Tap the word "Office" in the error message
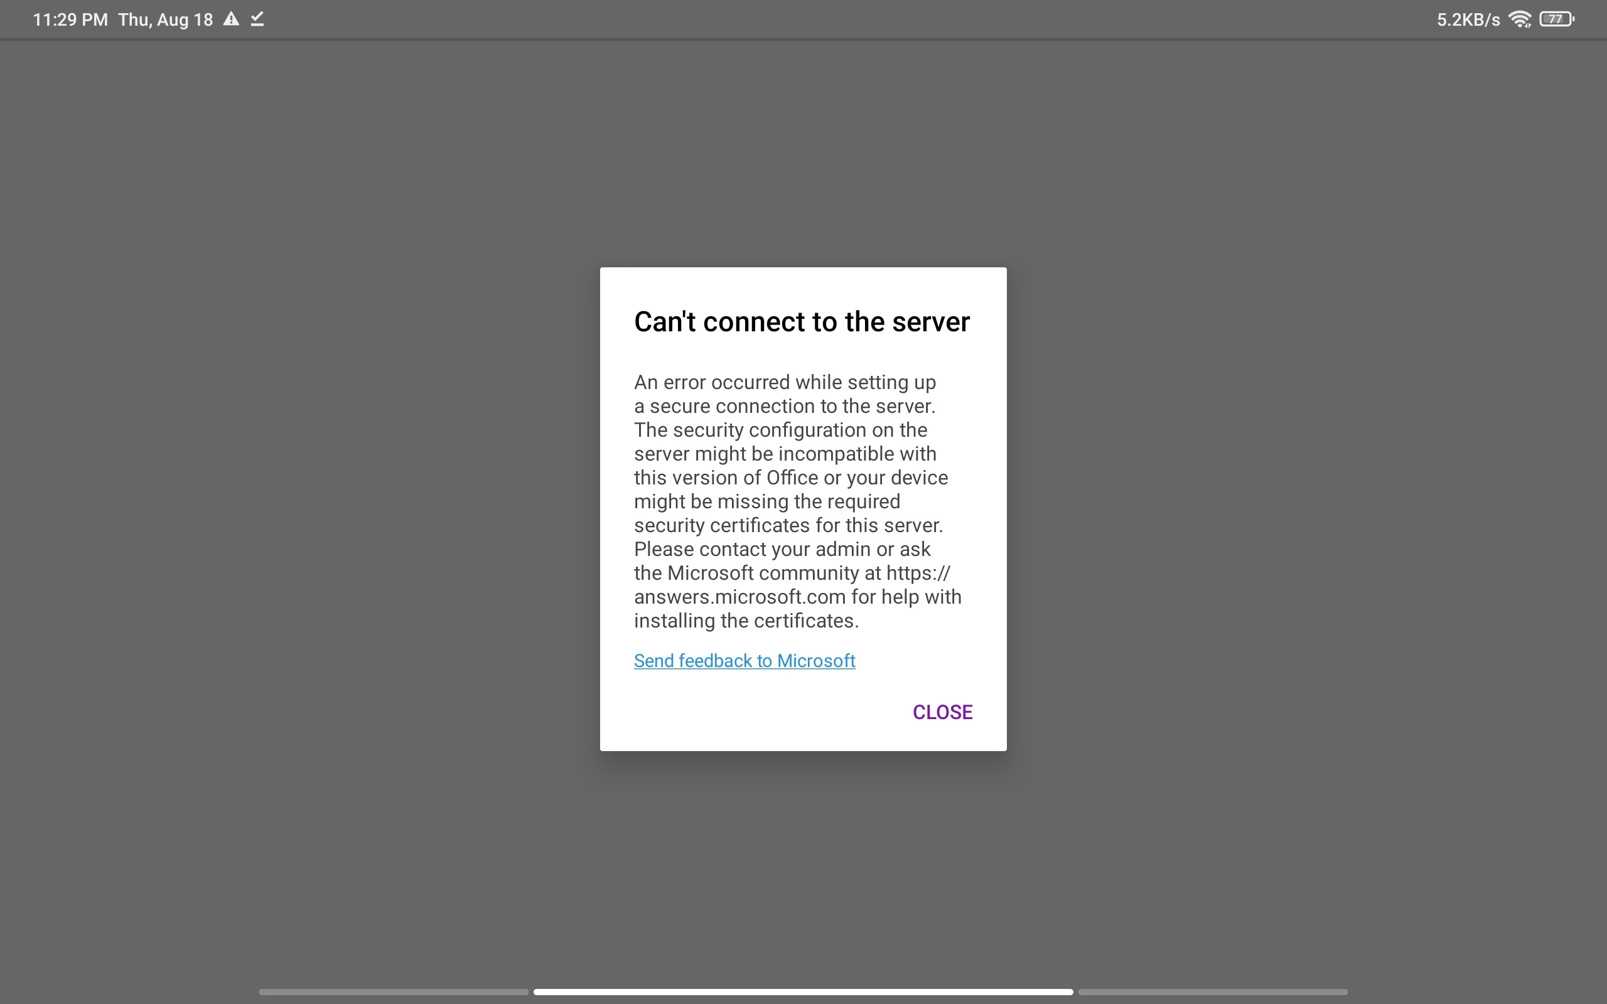This screenshot has height=1004, width=1607. pyautogui.click(x=792, y=478)
